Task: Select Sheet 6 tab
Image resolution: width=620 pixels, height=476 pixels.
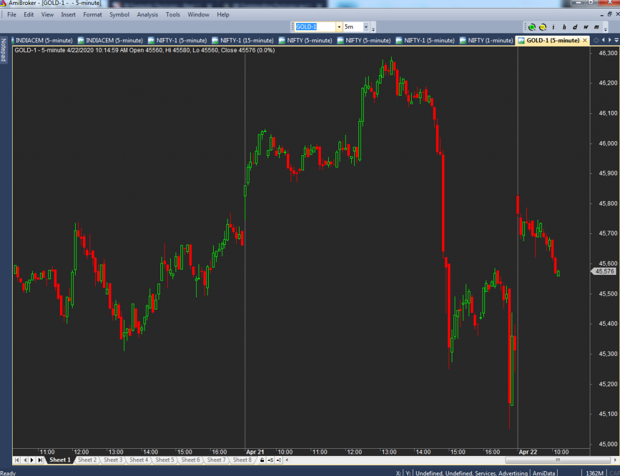Action: click(x=191, y=460)
